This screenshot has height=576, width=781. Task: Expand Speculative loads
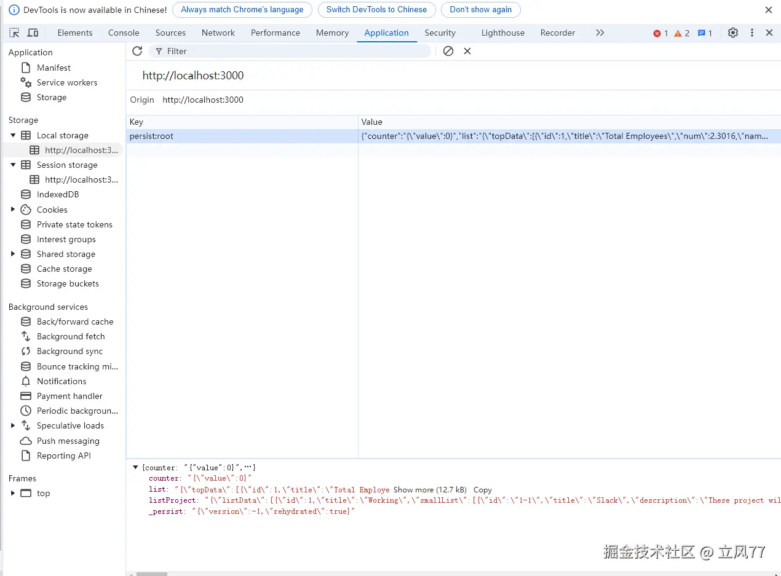13,425
